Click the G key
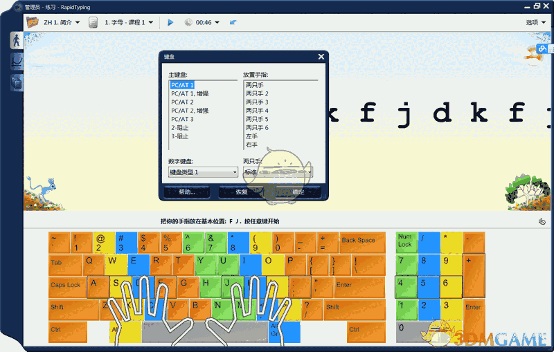This screenshot has width=554, height=352. 188,287
